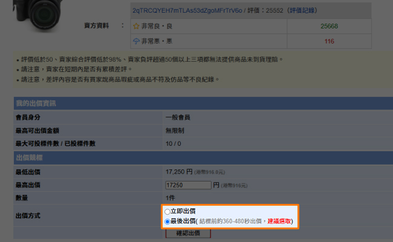Image resolution: width=393 pixels, height=242 pixels.
Task: Click the 確認出價 button
Action: pyautogui.click(x=188, y=233)
